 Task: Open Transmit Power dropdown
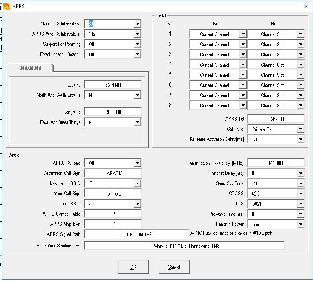click(x=301, y=224)
